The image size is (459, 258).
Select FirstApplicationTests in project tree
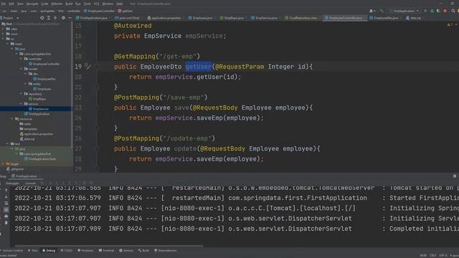pyautogui.click(x=40, y=159)
